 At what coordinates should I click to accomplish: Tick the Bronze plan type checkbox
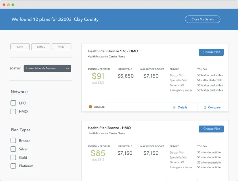(13, 141)
